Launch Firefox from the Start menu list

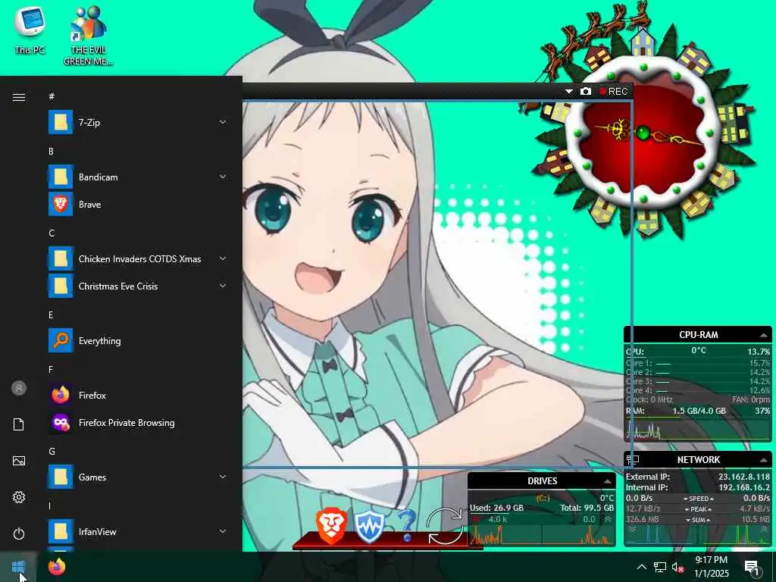(138, 396)
